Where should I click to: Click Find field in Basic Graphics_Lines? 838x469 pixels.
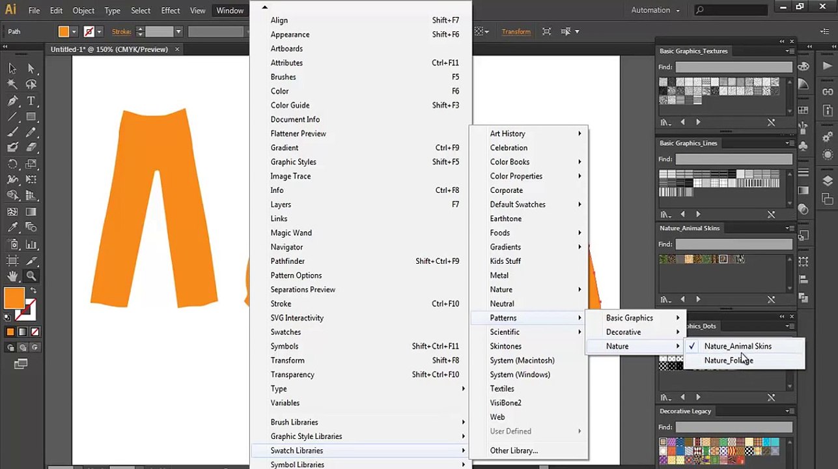734,159
